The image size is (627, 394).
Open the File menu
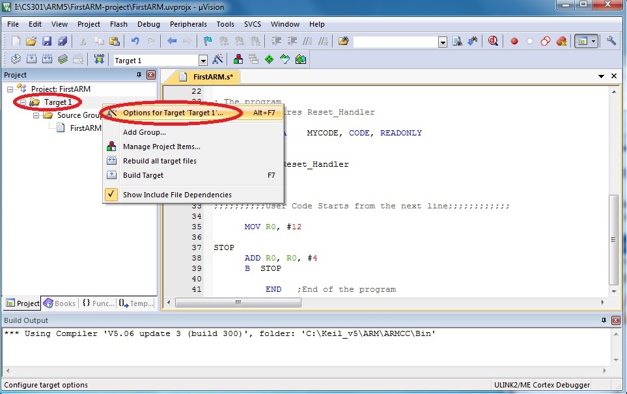tap(13, 24)
